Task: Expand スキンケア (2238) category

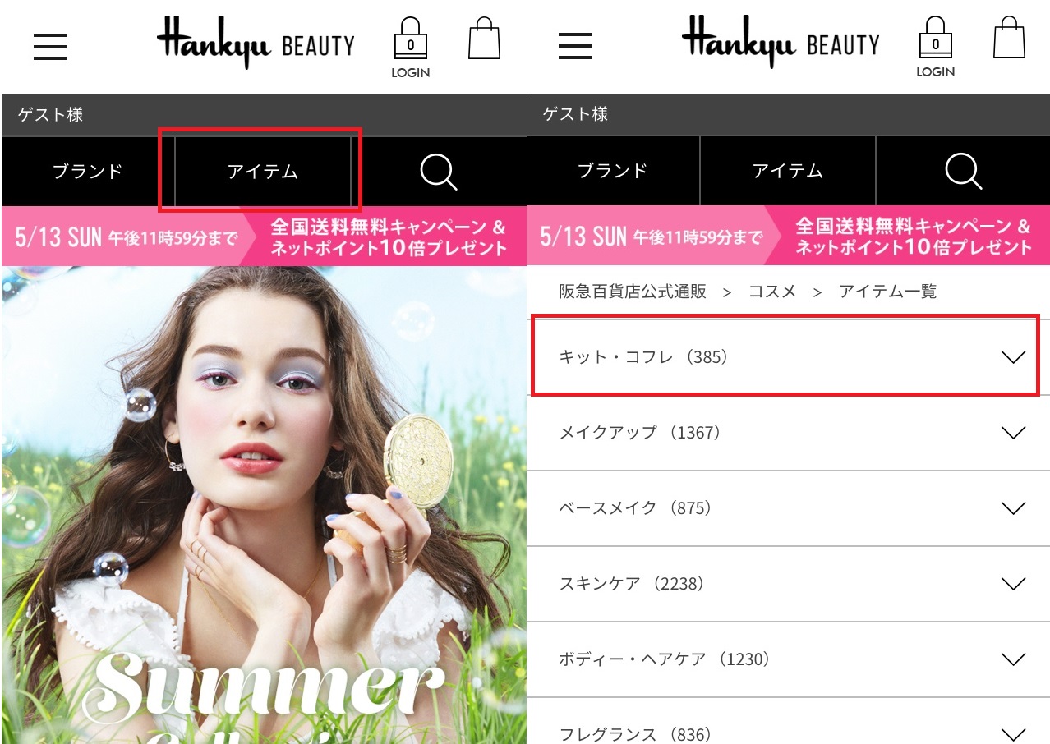Action: pyautogui.click(x=788, y=584)
